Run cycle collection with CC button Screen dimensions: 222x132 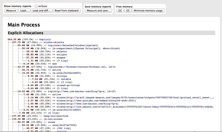coord(128,11)
